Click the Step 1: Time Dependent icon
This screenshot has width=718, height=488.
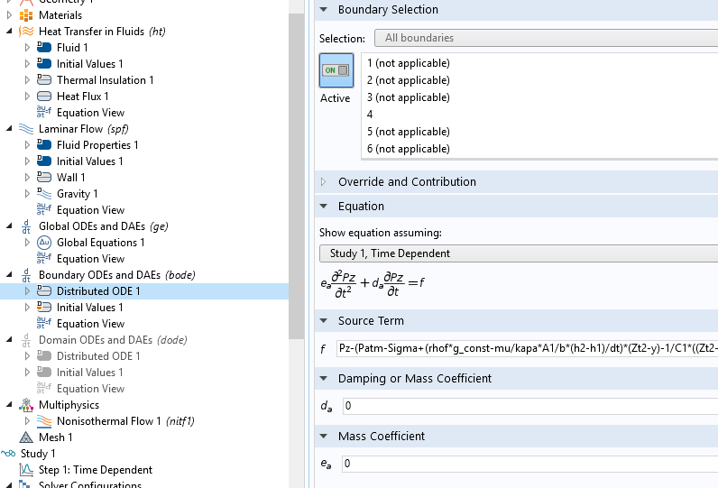(26, 470)
